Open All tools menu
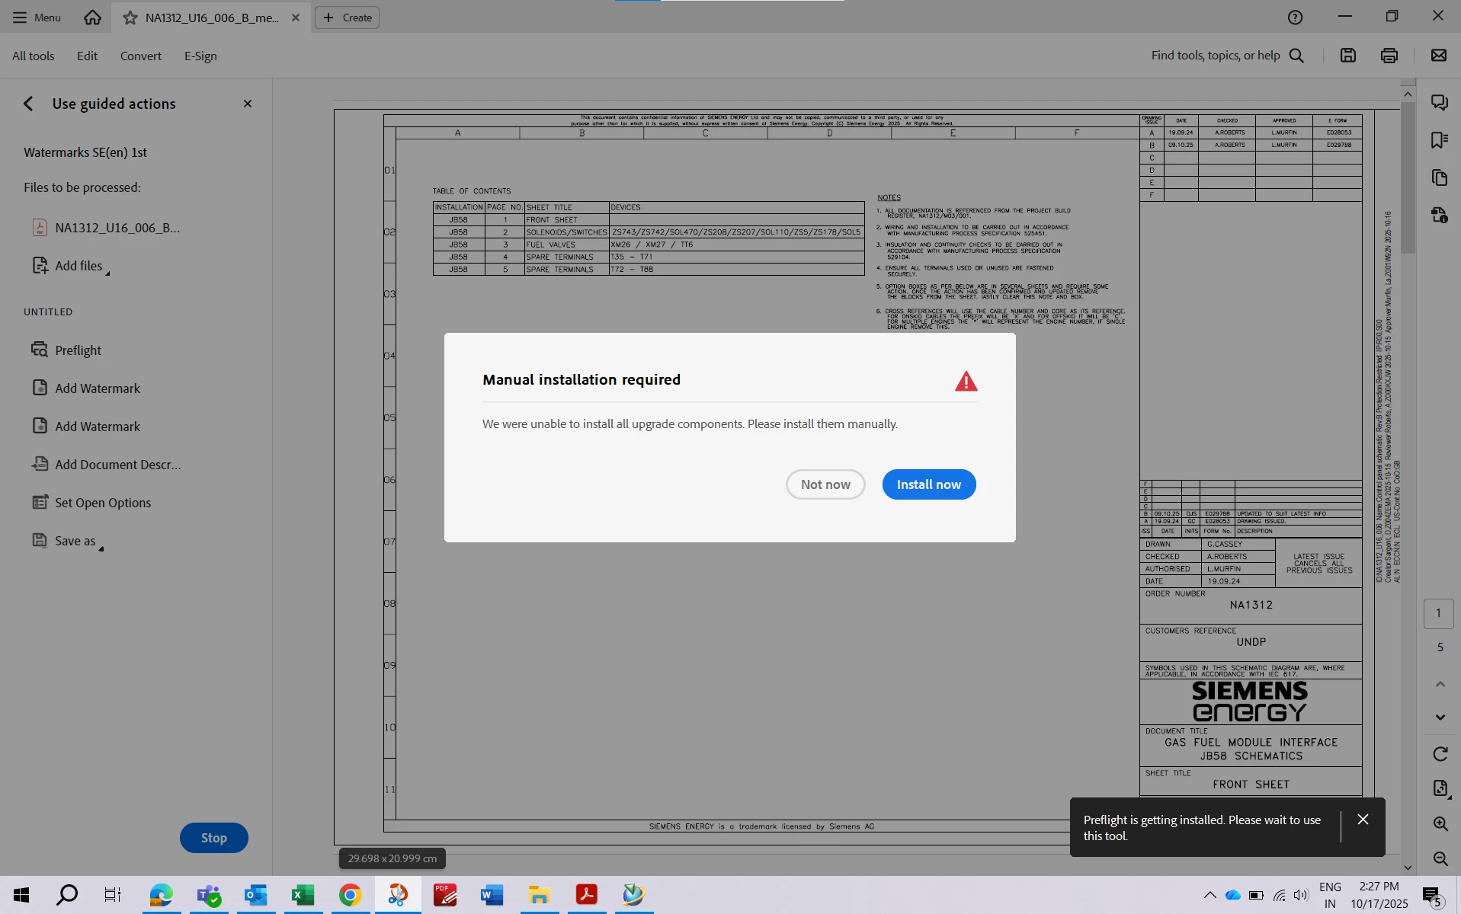 click(34, 56)
